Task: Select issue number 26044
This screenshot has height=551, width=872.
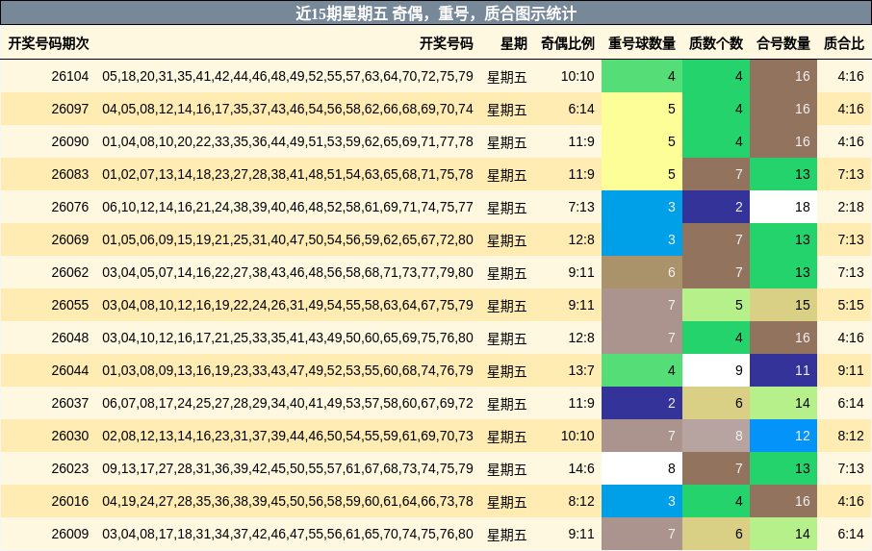Action: tap(70, 370)
